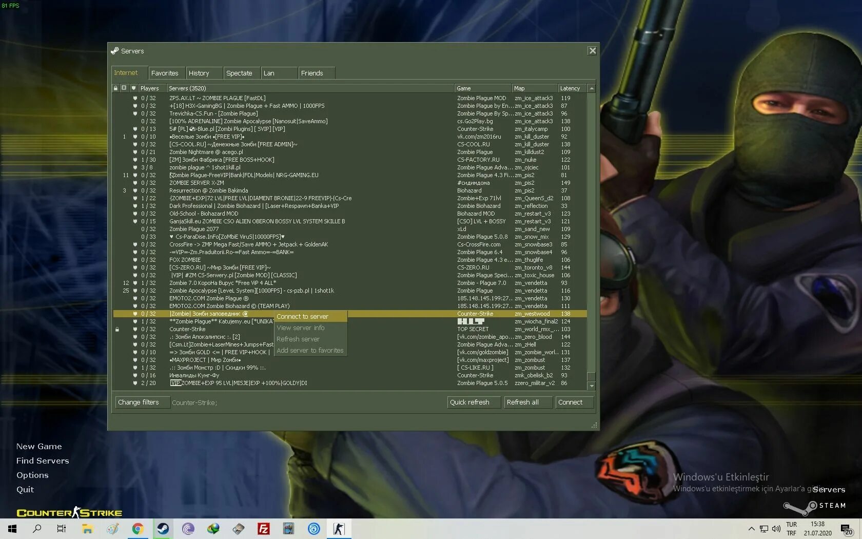Viewport: 862px width, 539px height.
Task: Select the Internet tab
Action: (128, 73)
